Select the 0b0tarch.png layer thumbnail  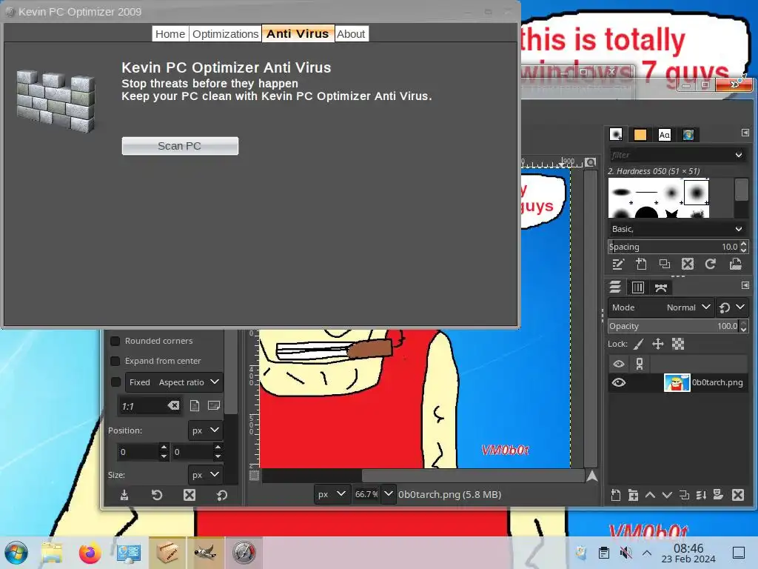tap(677, 383)
